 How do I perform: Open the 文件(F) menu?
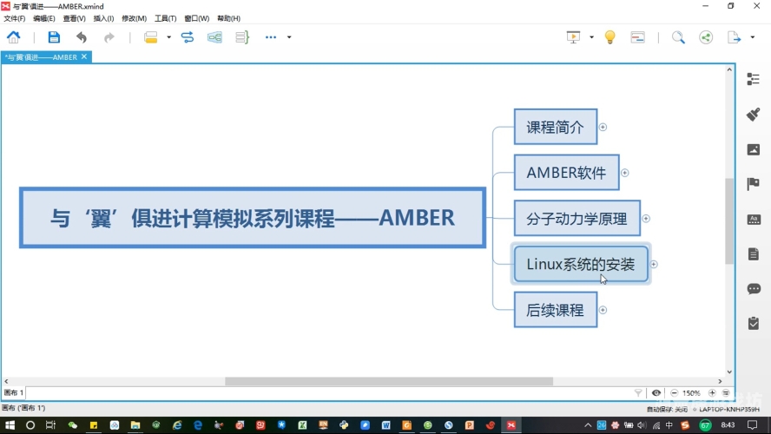(x=15, y=19)
